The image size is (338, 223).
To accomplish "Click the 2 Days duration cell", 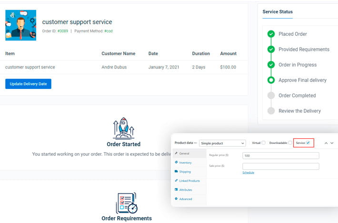I will (199, 67).
